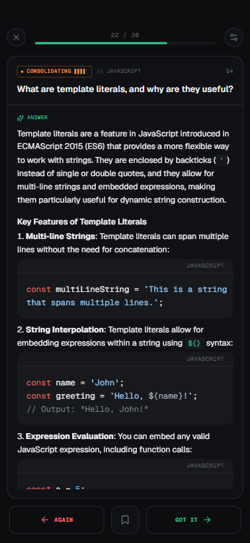The image size is (250, 543).
Task: Click the question title about template literals
Action: (125, 89)
